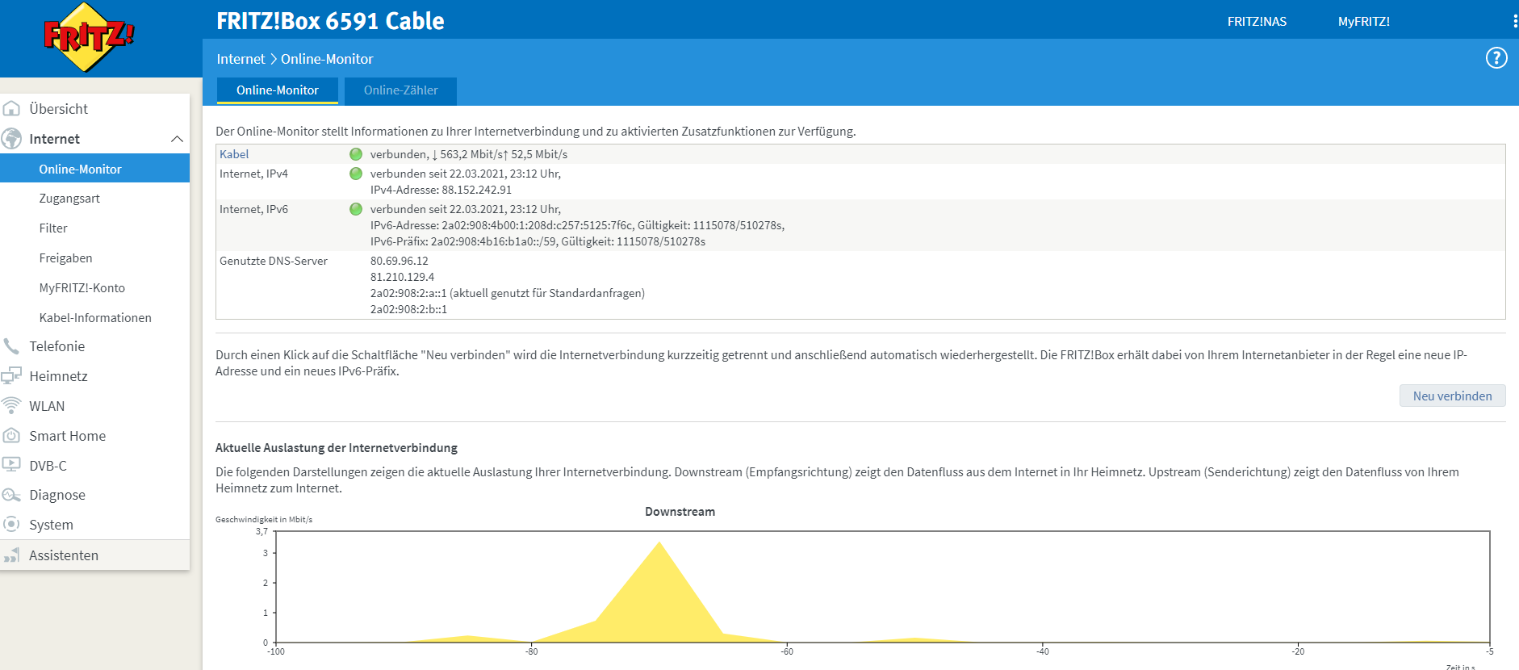Click the Neu verbinden button

tap(1452, 396)
